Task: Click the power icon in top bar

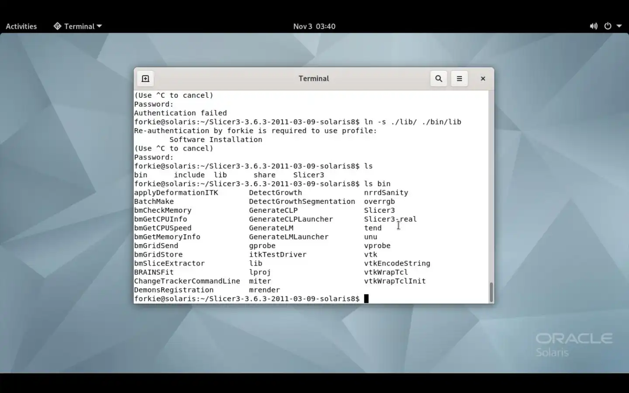Action: 608,26
